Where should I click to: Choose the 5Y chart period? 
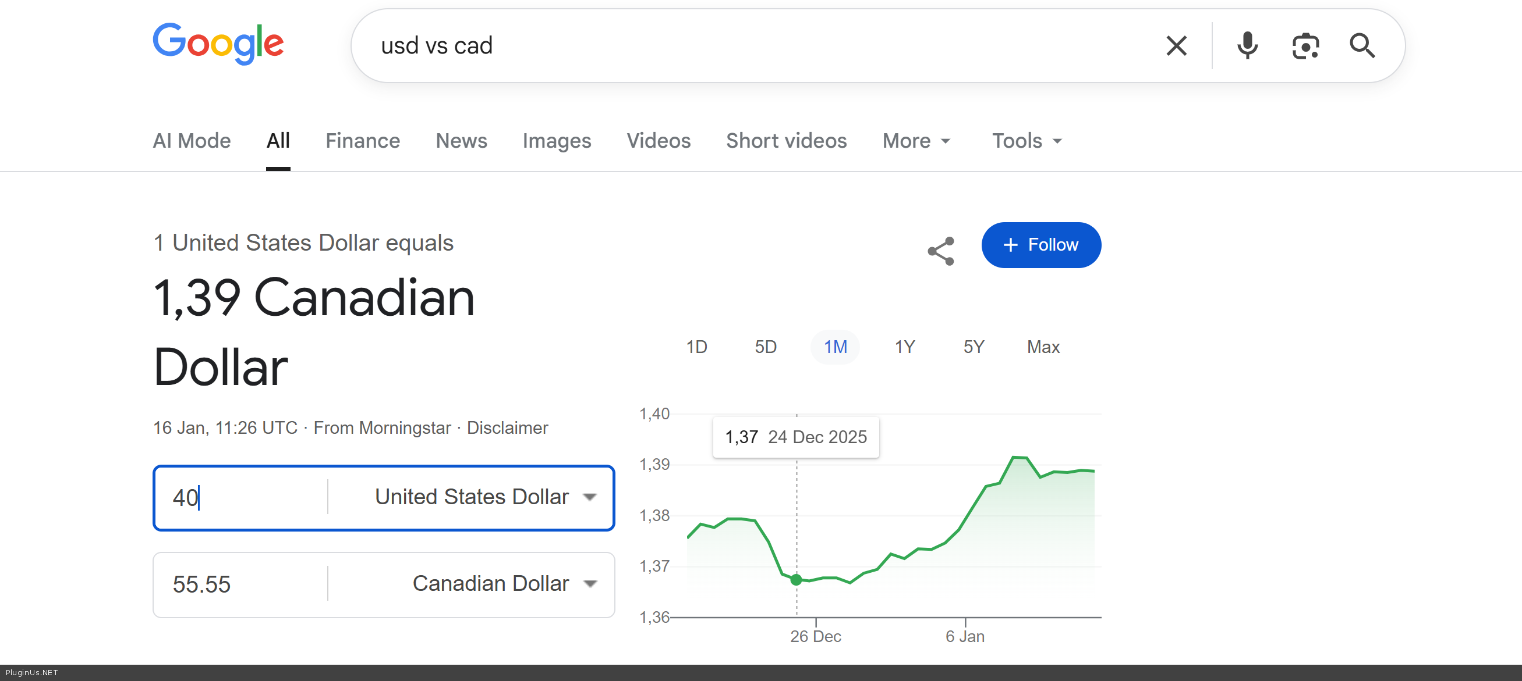[x=974, y=347]
